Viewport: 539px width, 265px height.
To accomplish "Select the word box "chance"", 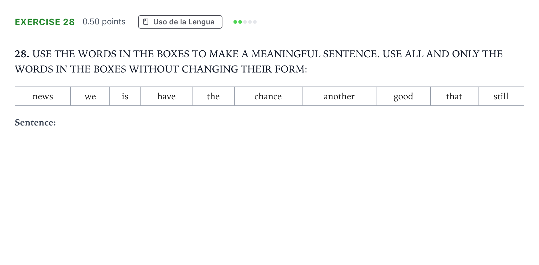I will pos(268,96).
